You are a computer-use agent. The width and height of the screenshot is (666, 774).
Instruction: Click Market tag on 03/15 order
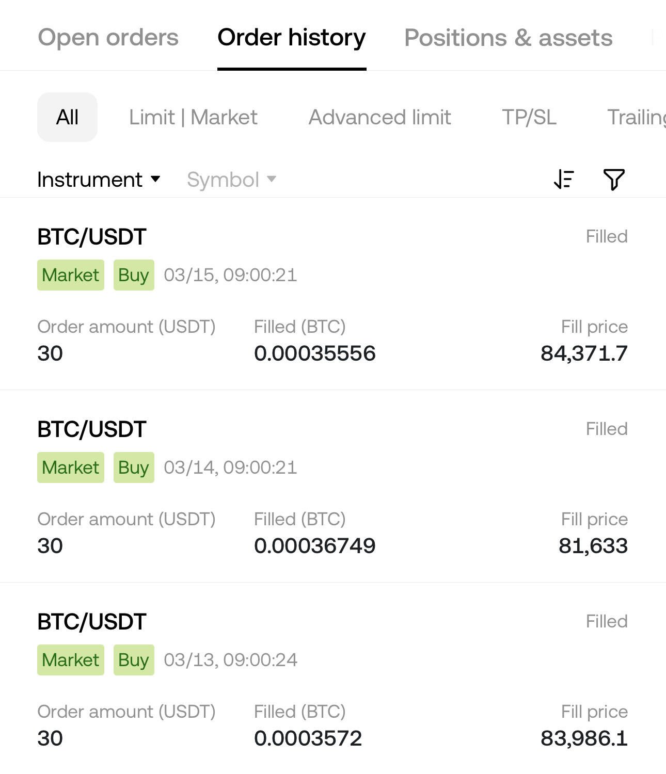coord(71,275)
